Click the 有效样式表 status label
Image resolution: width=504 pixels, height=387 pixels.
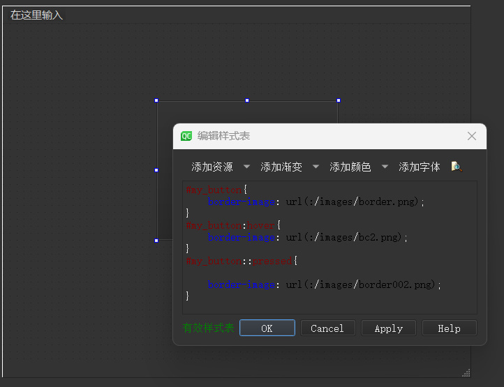(x=208, y=328)
